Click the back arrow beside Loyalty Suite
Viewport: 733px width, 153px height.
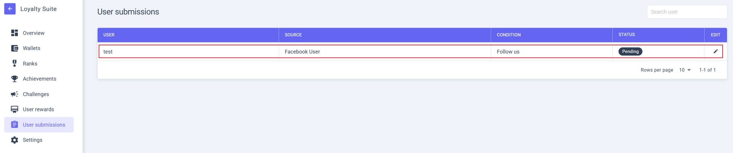[10, 9]
